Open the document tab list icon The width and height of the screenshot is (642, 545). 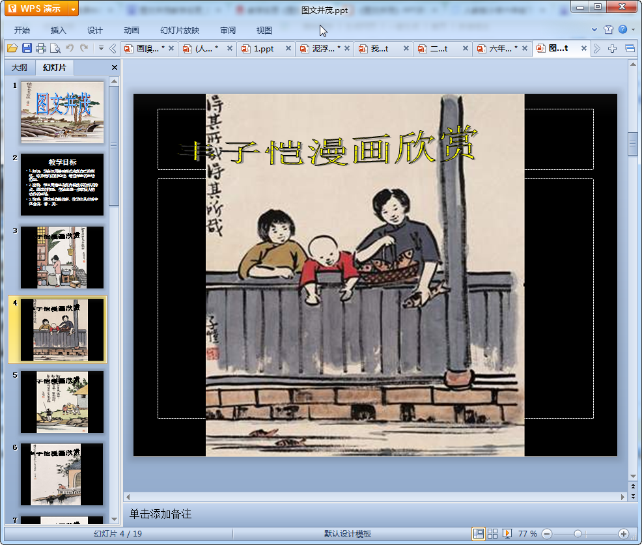pyautogui.click(x=630, y=49)
